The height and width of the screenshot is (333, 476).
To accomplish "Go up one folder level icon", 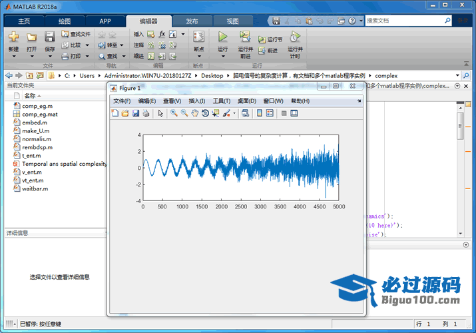I will coord(29,75).
